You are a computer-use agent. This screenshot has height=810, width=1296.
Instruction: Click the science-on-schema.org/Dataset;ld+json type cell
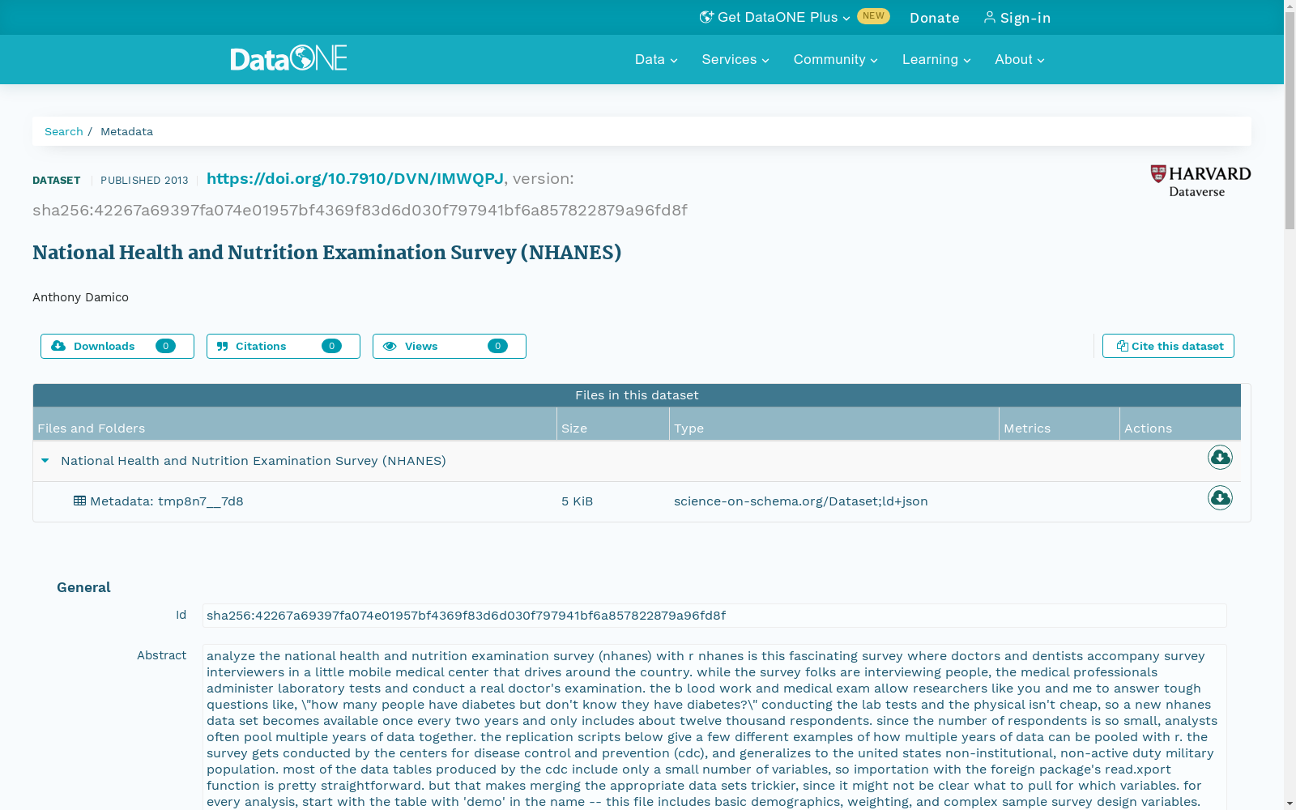point(801,501)
